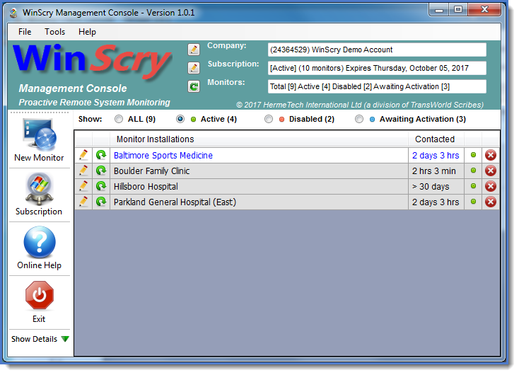Click the edit pencil next to Subscription
This screenshot has width=519, height=375.
tap(194, 68)
